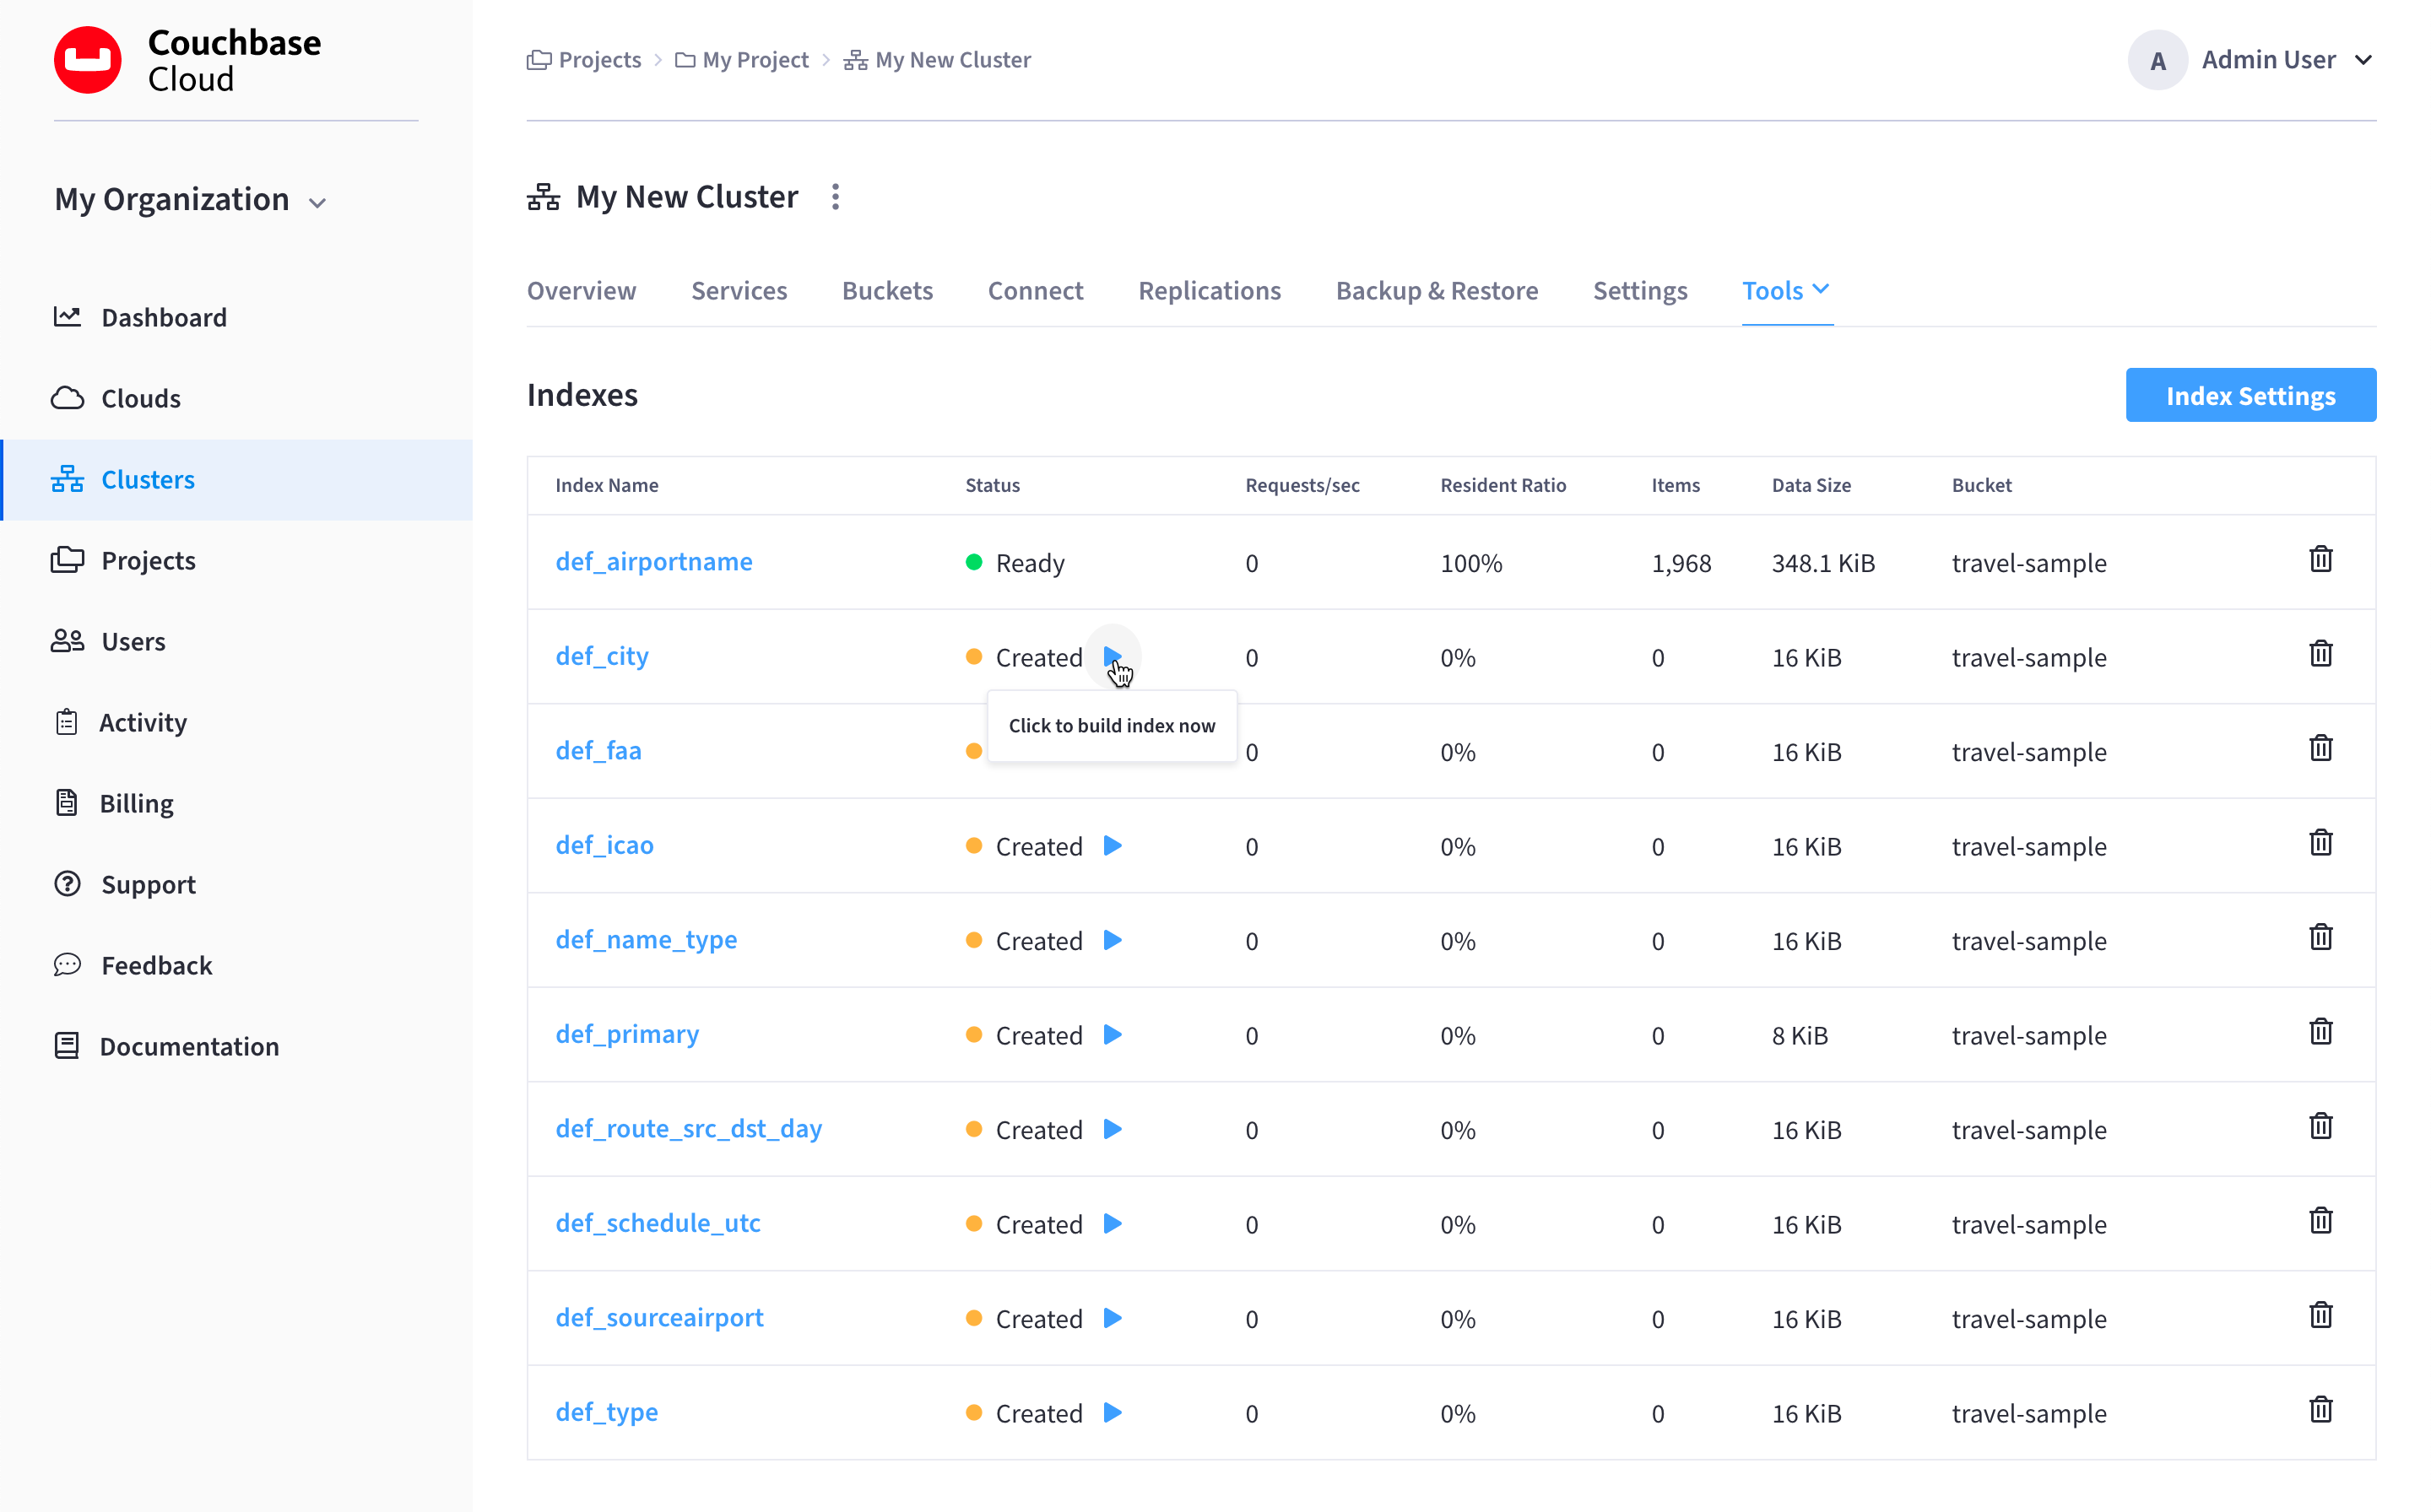Viewport: 2431px width, 1512px height.
Task: Click the Index Settings button
Action: 2250,396
